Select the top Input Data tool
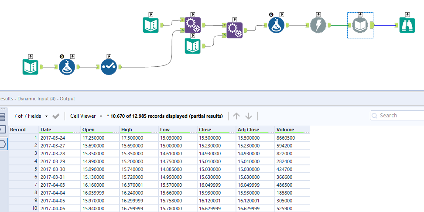The height and width of the screenshot is (212, 424). point(150,25)
